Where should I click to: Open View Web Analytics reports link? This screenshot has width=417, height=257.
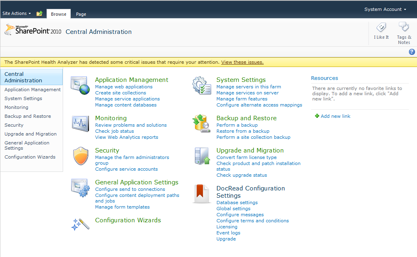tap(127, 137)
